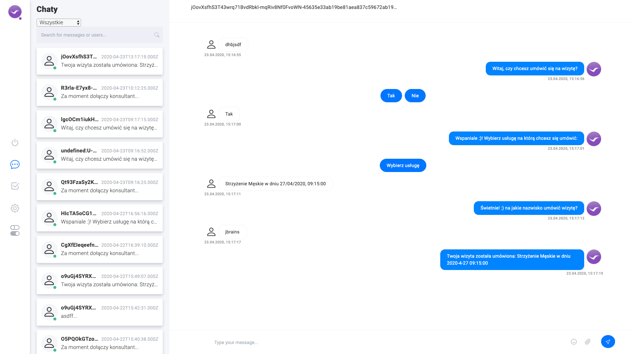Open the settings gear in sidebar

click(15, 208)
